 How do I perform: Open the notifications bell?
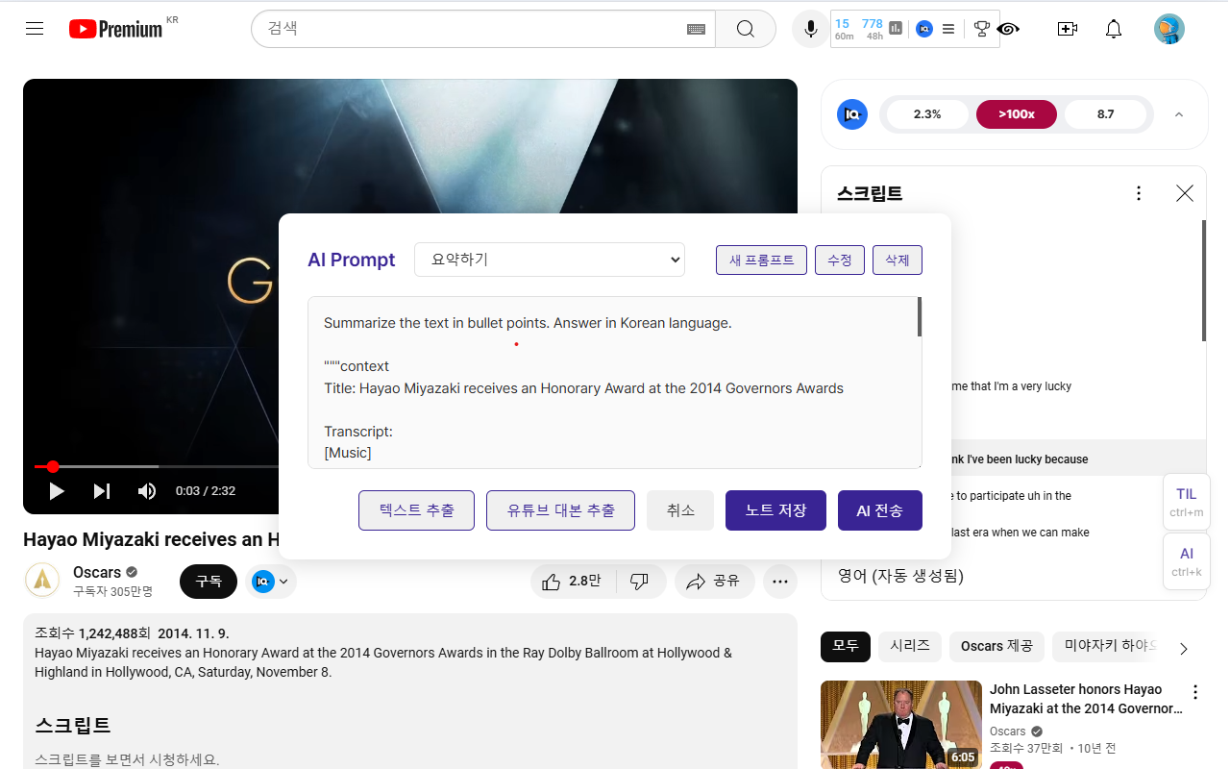[1114, 29]
